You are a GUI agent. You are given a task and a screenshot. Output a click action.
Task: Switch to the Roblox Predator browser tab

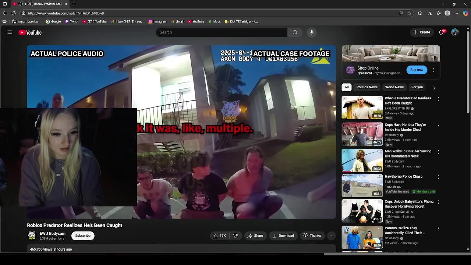pos(40,4)
